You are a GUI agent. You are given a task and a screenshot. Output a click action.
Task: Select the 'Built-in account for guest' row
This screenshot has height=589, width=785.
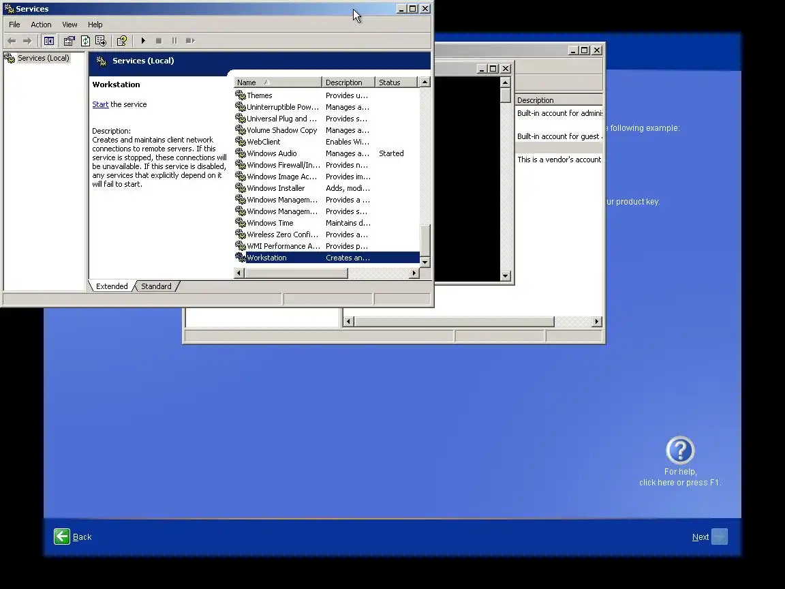click(559, 136)
